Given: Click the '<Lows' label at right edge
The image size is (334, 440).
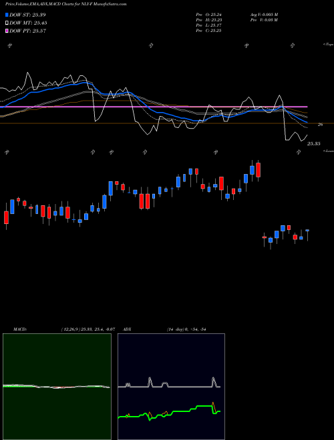Looking at the screenshot, I should coord(329,151).
